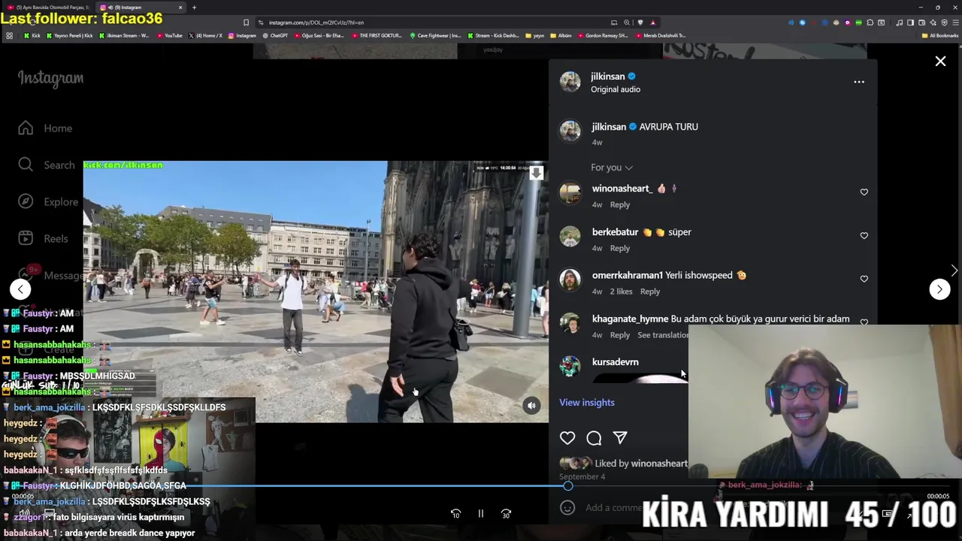Open the Instagram Home sidebar item
The image size is (962, 541).
click(x=46, y=128)
